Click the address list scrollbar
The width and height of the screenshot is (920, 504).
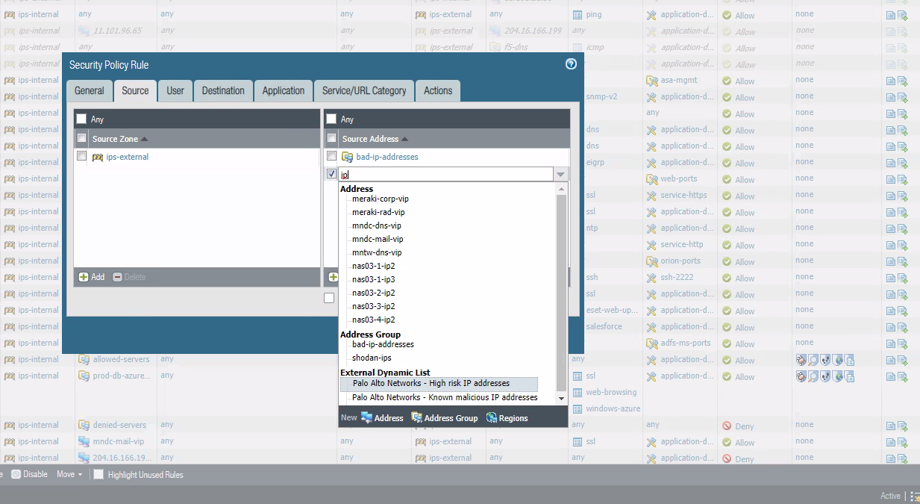coord(562,291)
